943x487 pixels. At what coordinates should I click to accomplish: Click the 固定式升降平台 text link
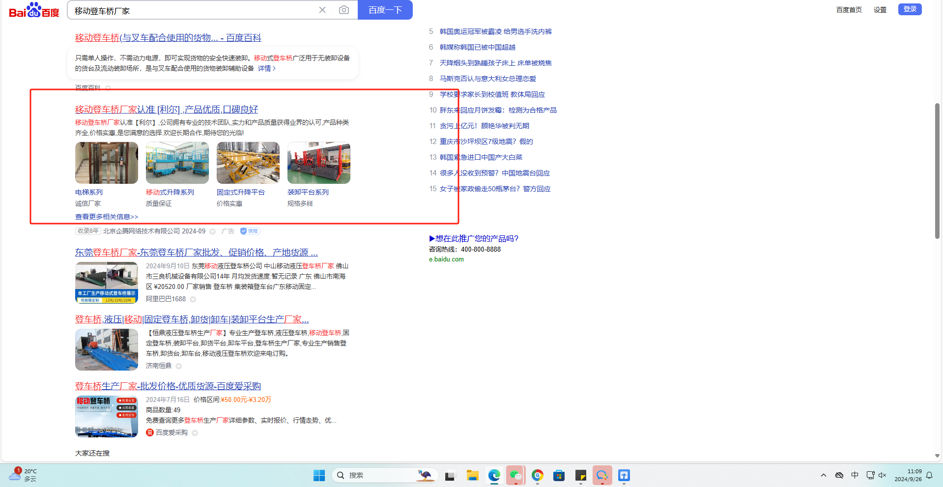[241, 192]
